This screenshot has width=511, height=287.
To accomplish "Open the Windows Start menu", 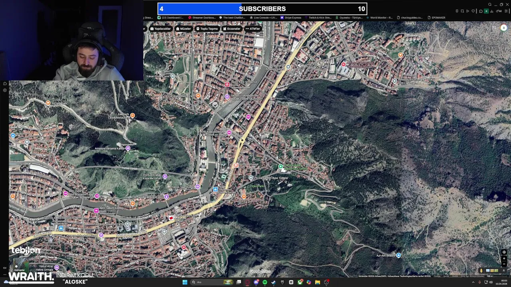I will (185, 282).
